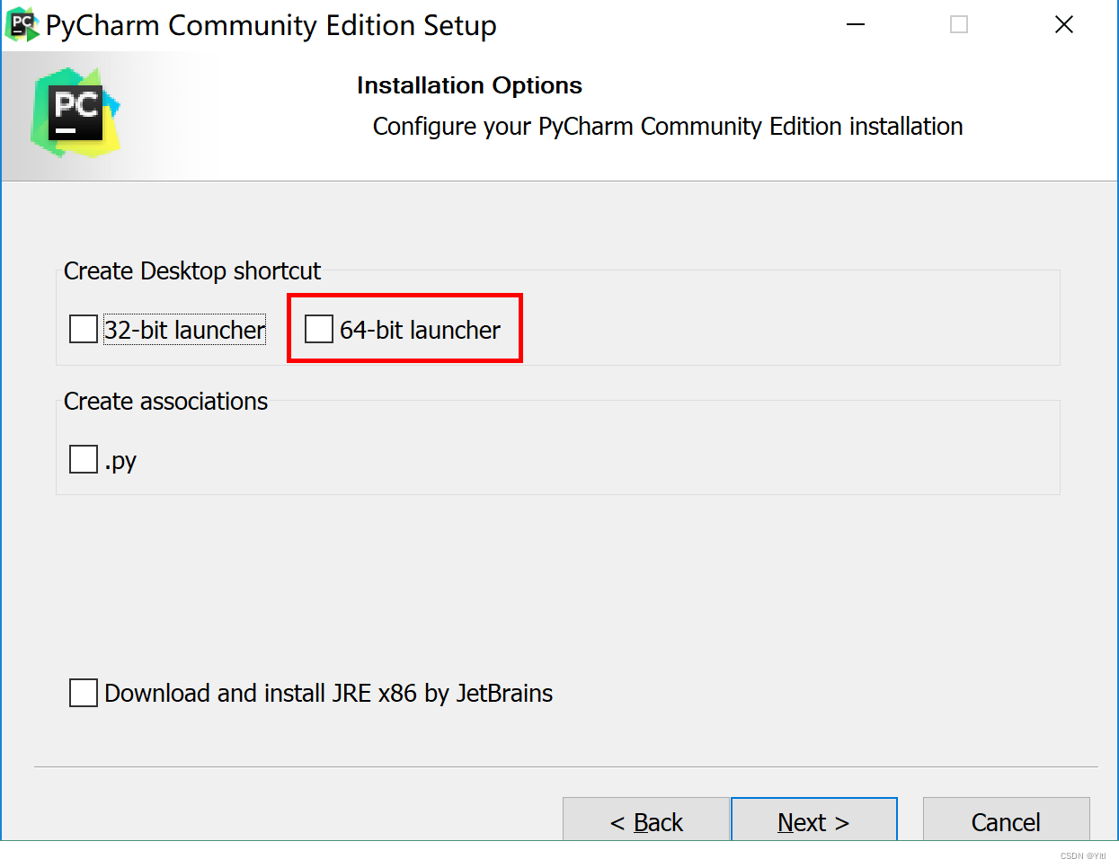Enable the 64-bit launcher desktop shortcut

319,329
